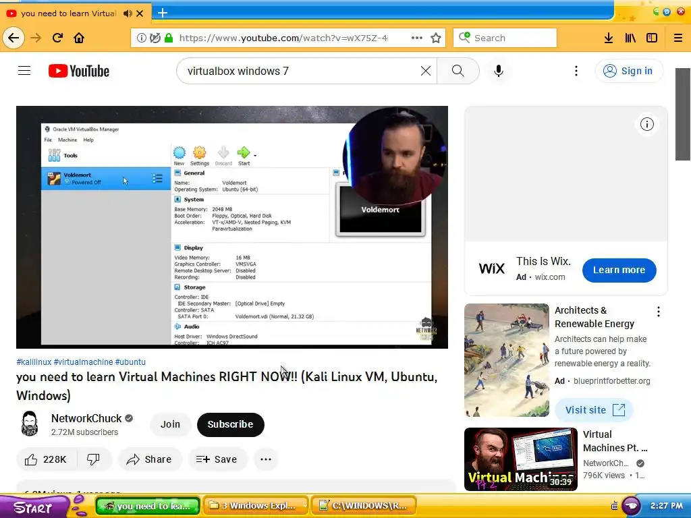The image size is (691, 518).
Task: Open the browser library icon
Action: click(630, 38)
